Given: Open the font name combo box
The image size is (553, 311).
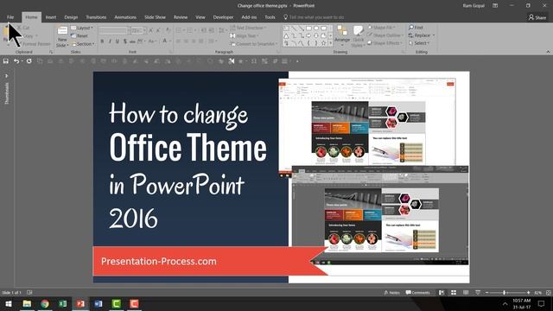Looking at the screenshot, I should click(x=114, y=31).
